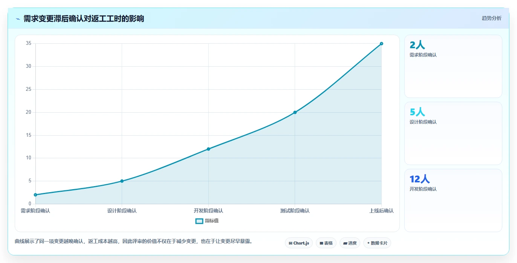Click the data point at 需求阶段确认
This screenshot has height=263, width=517.
point(35,195)
